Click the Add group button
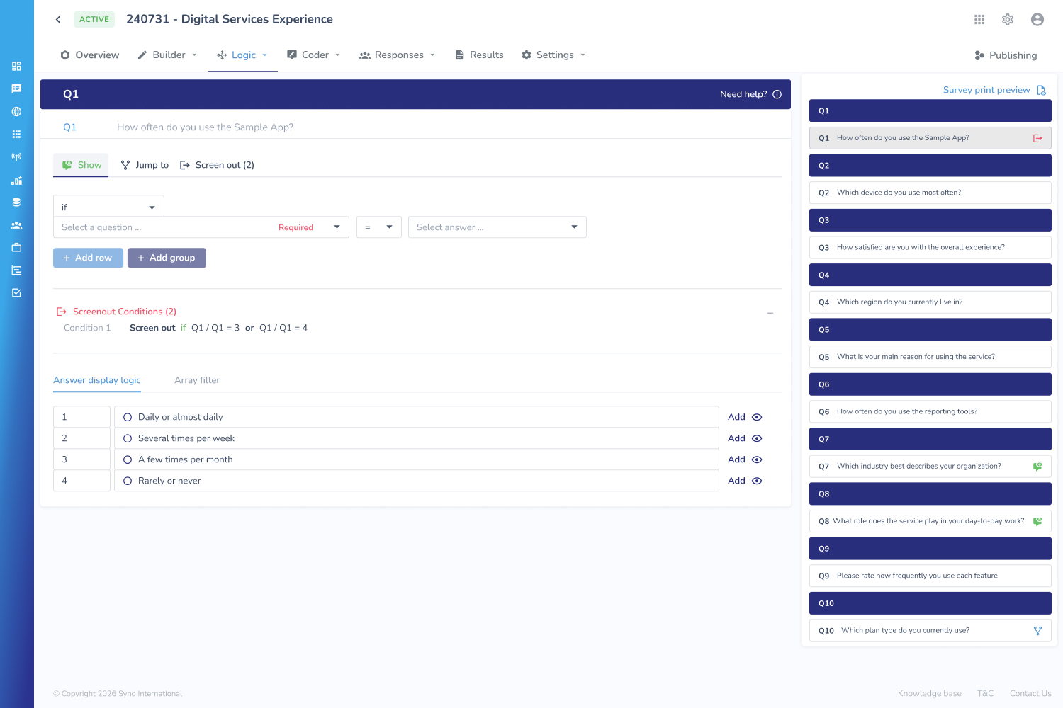The width and height of the screenshot is (1063, 708). coord(167,258)
